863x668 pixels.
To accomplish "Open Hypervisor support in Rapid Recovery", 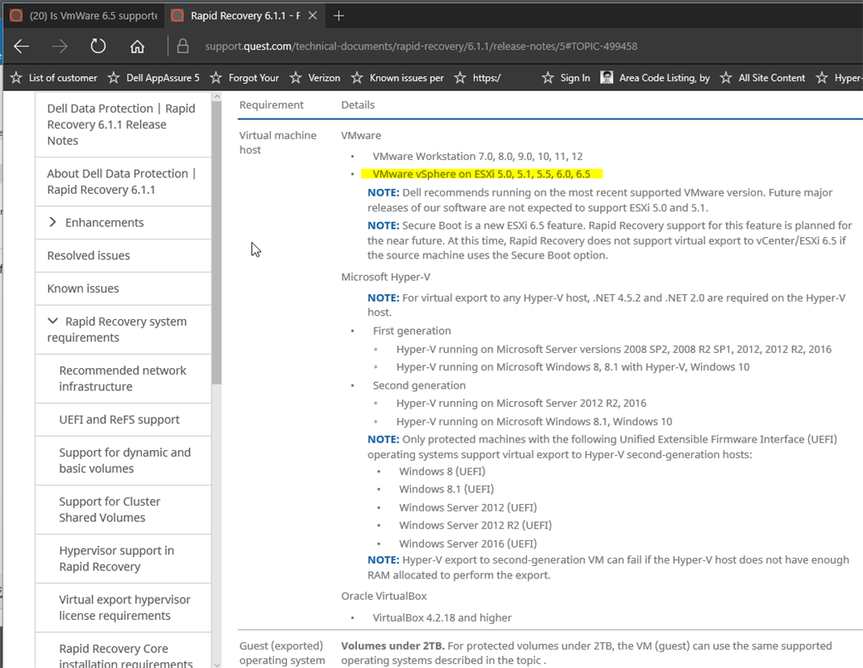I will [x=117, y=558].
